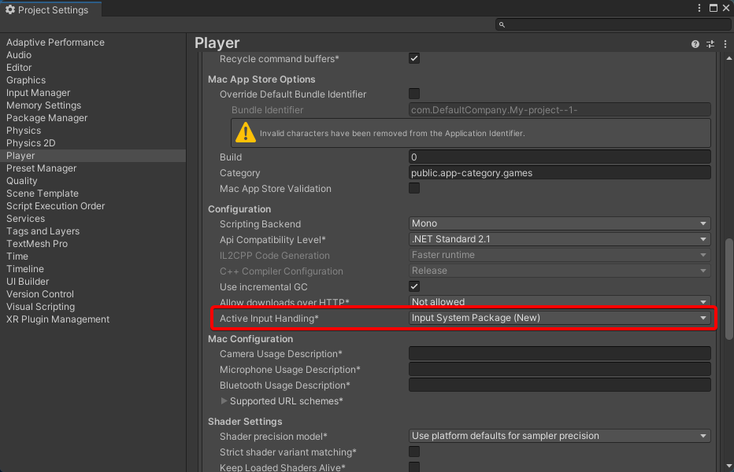
Task: Open Version Control settings
Action: point(40,295)
